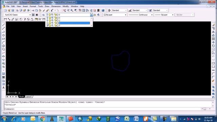This screenshot has height=122, width=217.
Task: Click the layer list scrollbar down arrow
Action: (x=91, y=25)
